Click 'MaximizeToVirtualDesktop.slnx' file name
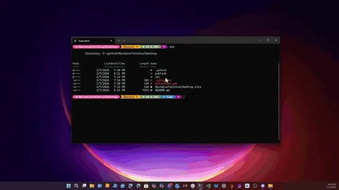 point(178,87)
